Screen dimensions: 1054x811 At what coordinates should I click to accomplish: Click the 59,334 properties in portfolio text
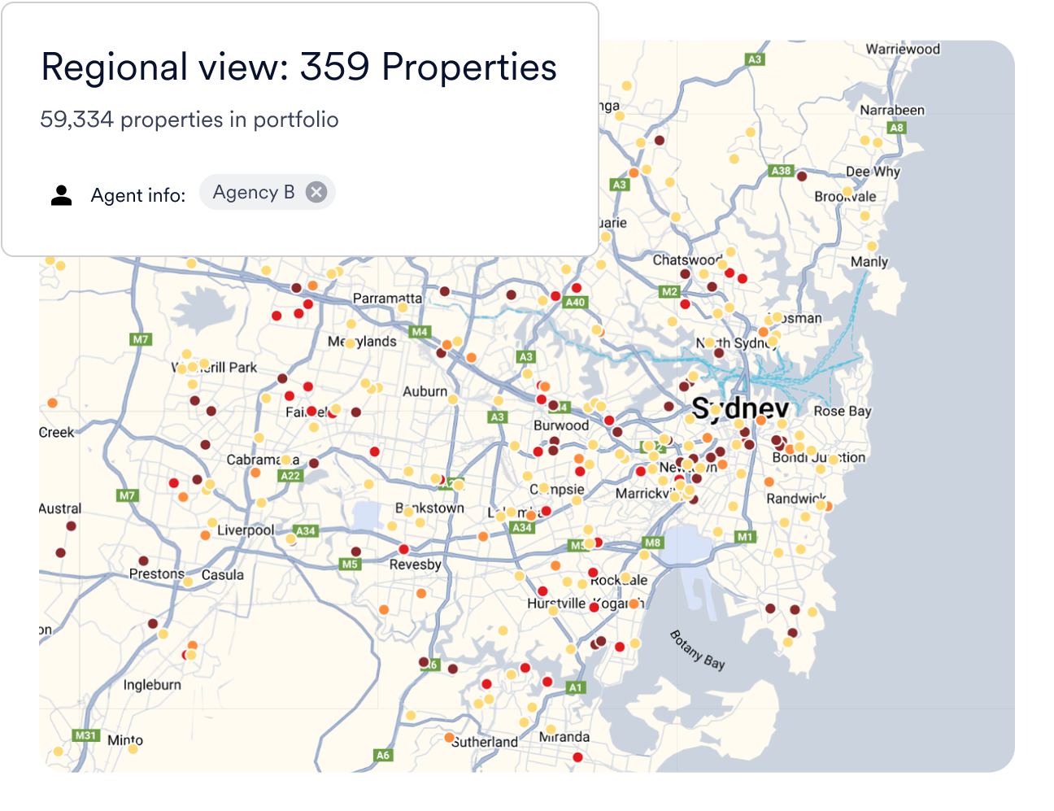pos(189,119)
